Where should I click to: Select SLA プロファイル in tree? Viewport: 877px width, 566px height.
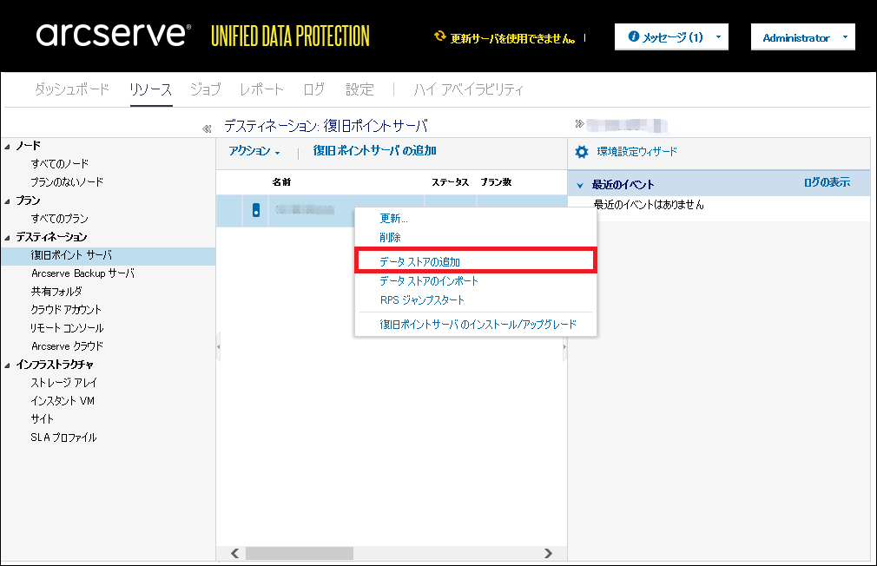click(x=63, y=438)
